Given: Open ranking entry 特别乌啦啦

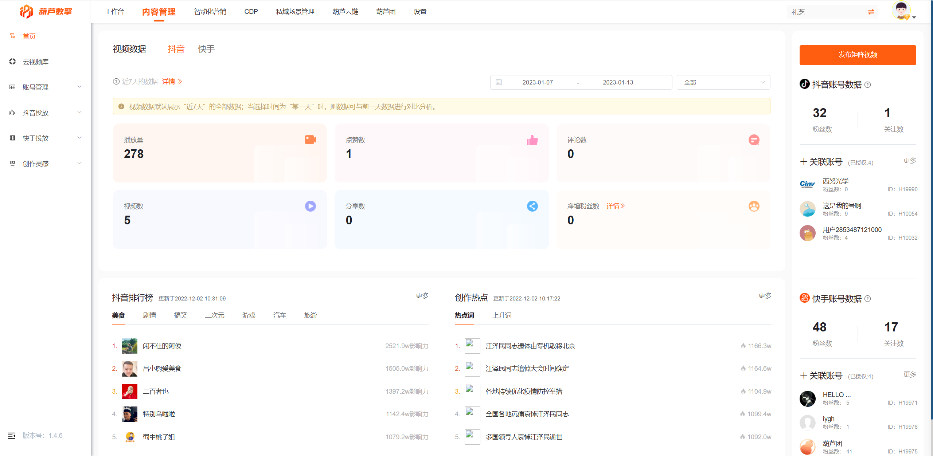Looking at the screenshot, I should tap(159, 414).
